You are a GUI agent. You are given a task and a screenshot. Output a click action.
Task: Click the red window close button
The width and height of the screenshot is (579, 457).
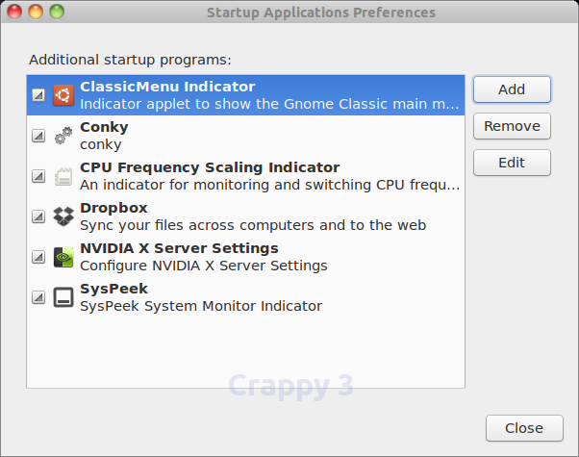pos(14,12)
